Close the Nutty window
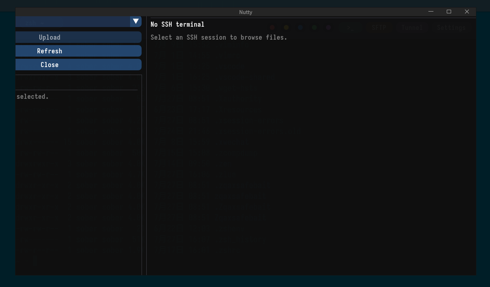The width and height of the screenshot is (490, 287). [467, 12]
